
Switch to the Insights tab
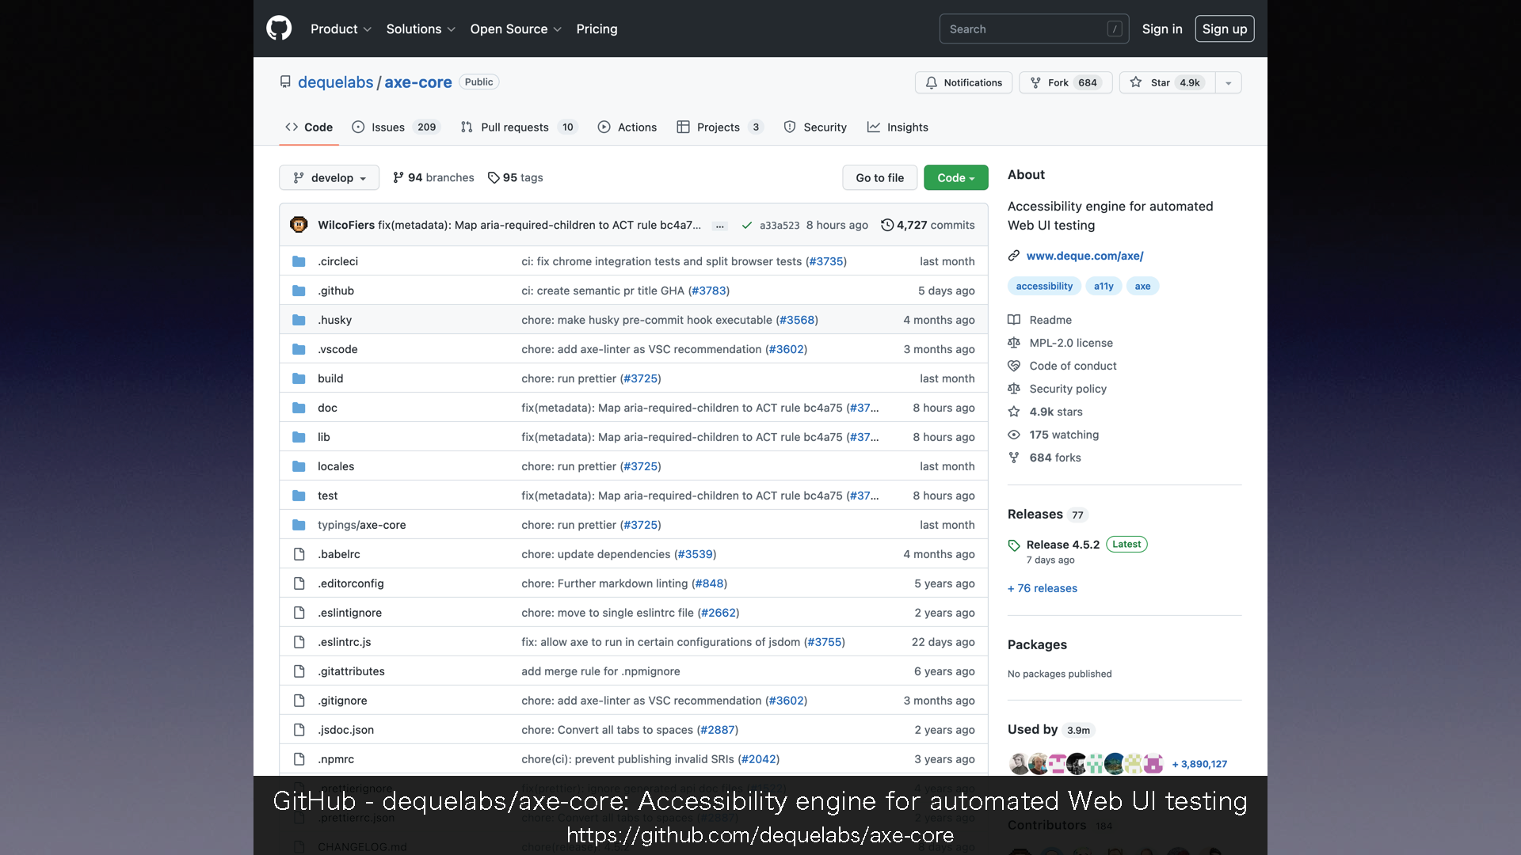898,127
